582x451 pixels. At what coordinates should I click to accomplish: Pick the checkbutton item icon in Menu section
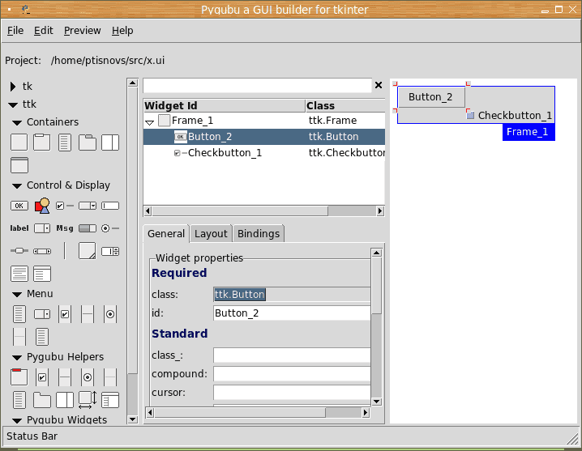pyautogui.click(x=65, y=314)
